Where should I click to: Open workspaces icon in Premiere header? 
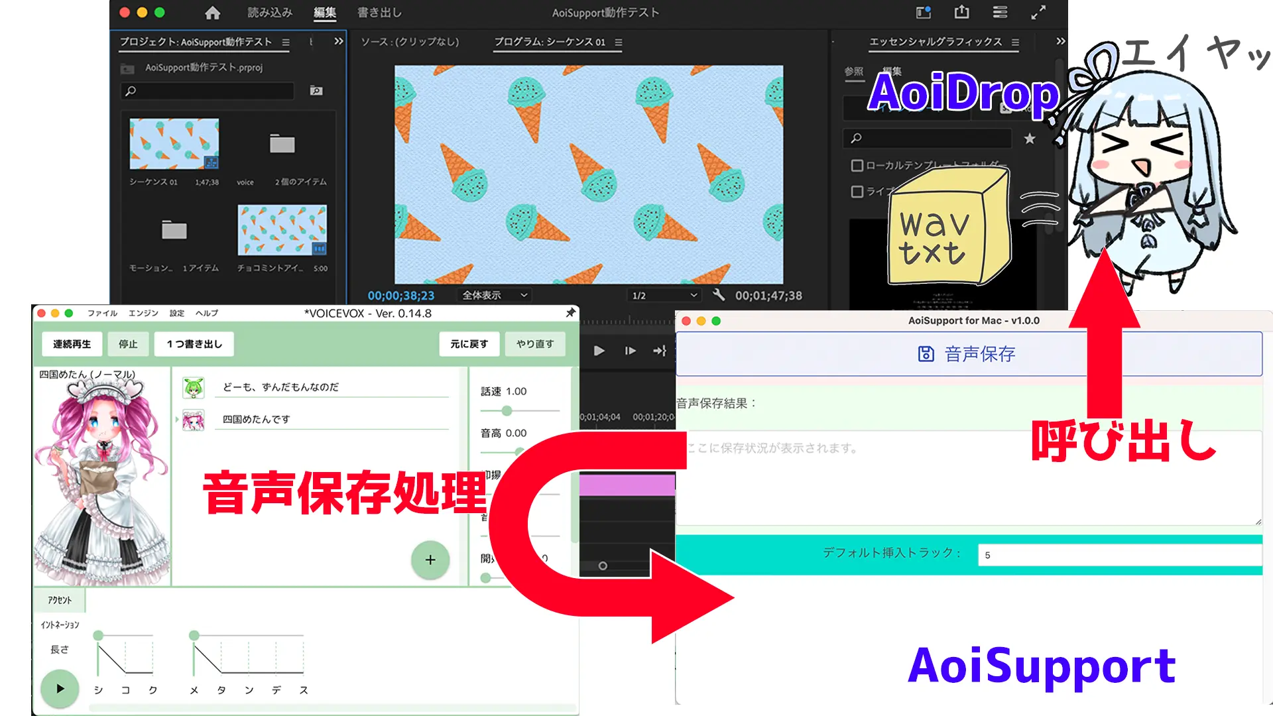tap(923, 13)
